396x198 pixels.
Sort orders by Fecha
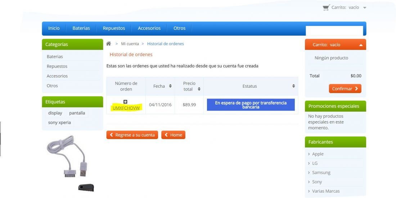pyautogui.click(x=170, y=86)
